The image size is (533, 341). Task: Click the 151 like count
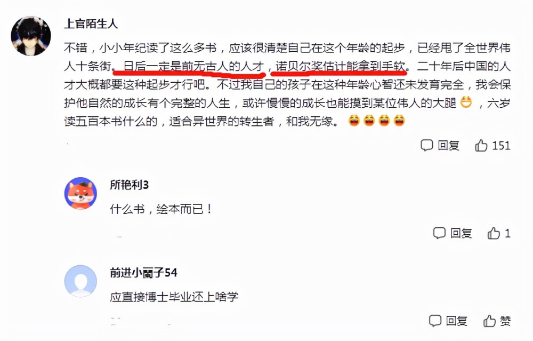[501, 146]
